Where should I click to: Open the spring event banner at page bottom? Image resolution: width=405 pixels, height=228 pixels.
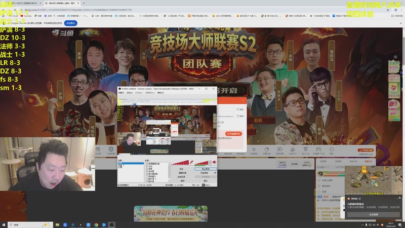click(171, 213)
